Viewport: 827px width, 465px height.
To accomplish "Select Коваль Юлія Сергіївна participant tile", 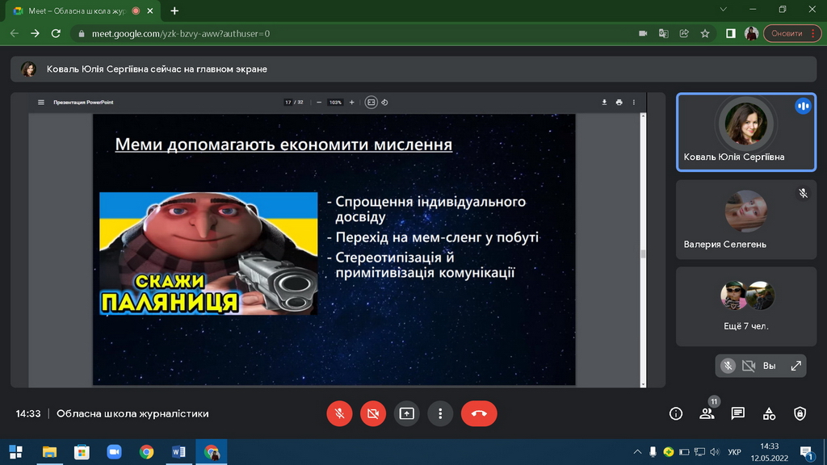I will point(745,132).
